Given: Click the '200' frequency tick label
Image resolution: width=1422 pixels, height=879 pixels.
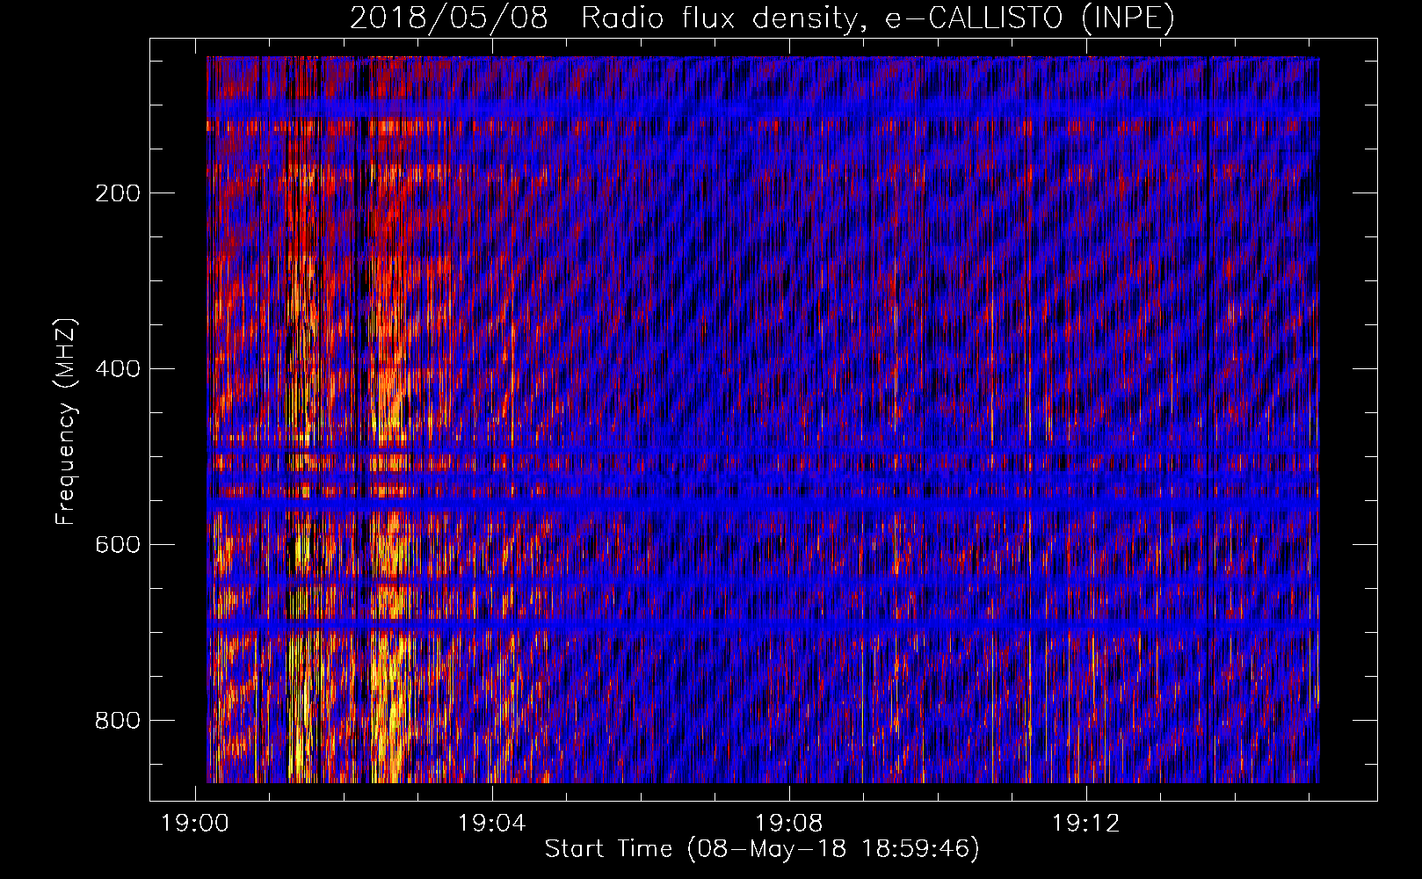Looking at the screenshot, I should click(118, 193).
